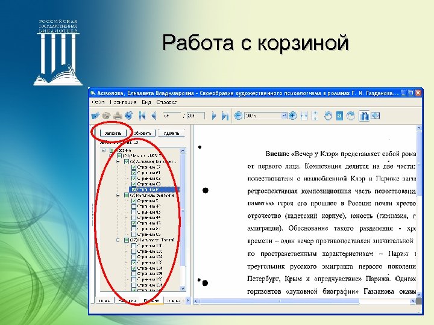434x325 pixels.
Task: Click the Обновить button
Action: tap(142, 133)
